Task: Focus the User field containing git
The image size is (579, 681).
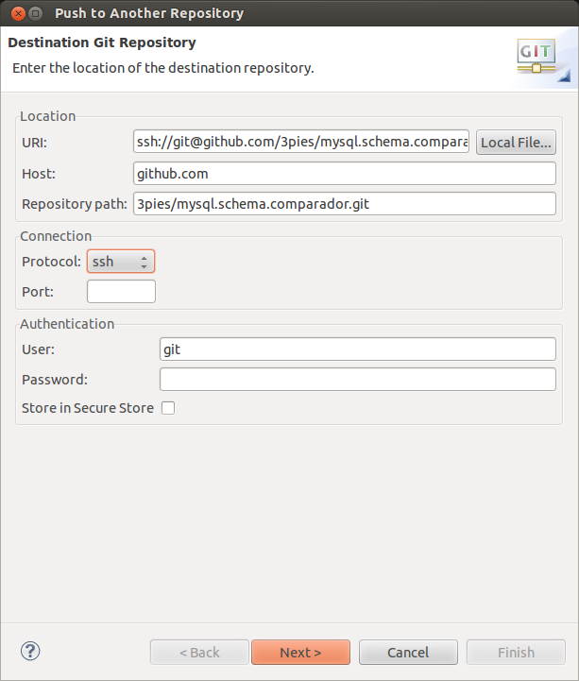Action: (x=357, y=349)
